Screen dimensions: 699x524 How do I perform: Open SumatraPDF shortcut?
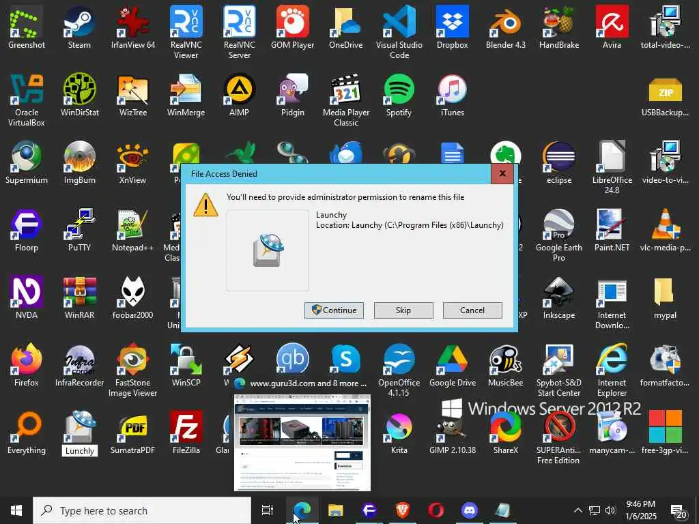[133, 432]
